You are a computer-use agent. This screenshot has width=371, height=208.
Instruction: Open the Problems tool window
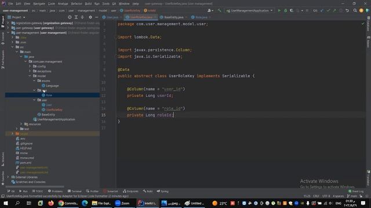[x=56, y=191]
